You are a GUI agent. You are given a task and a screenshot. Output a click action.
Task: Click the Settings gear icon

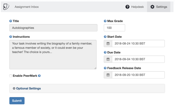click(x=152, y=7)
